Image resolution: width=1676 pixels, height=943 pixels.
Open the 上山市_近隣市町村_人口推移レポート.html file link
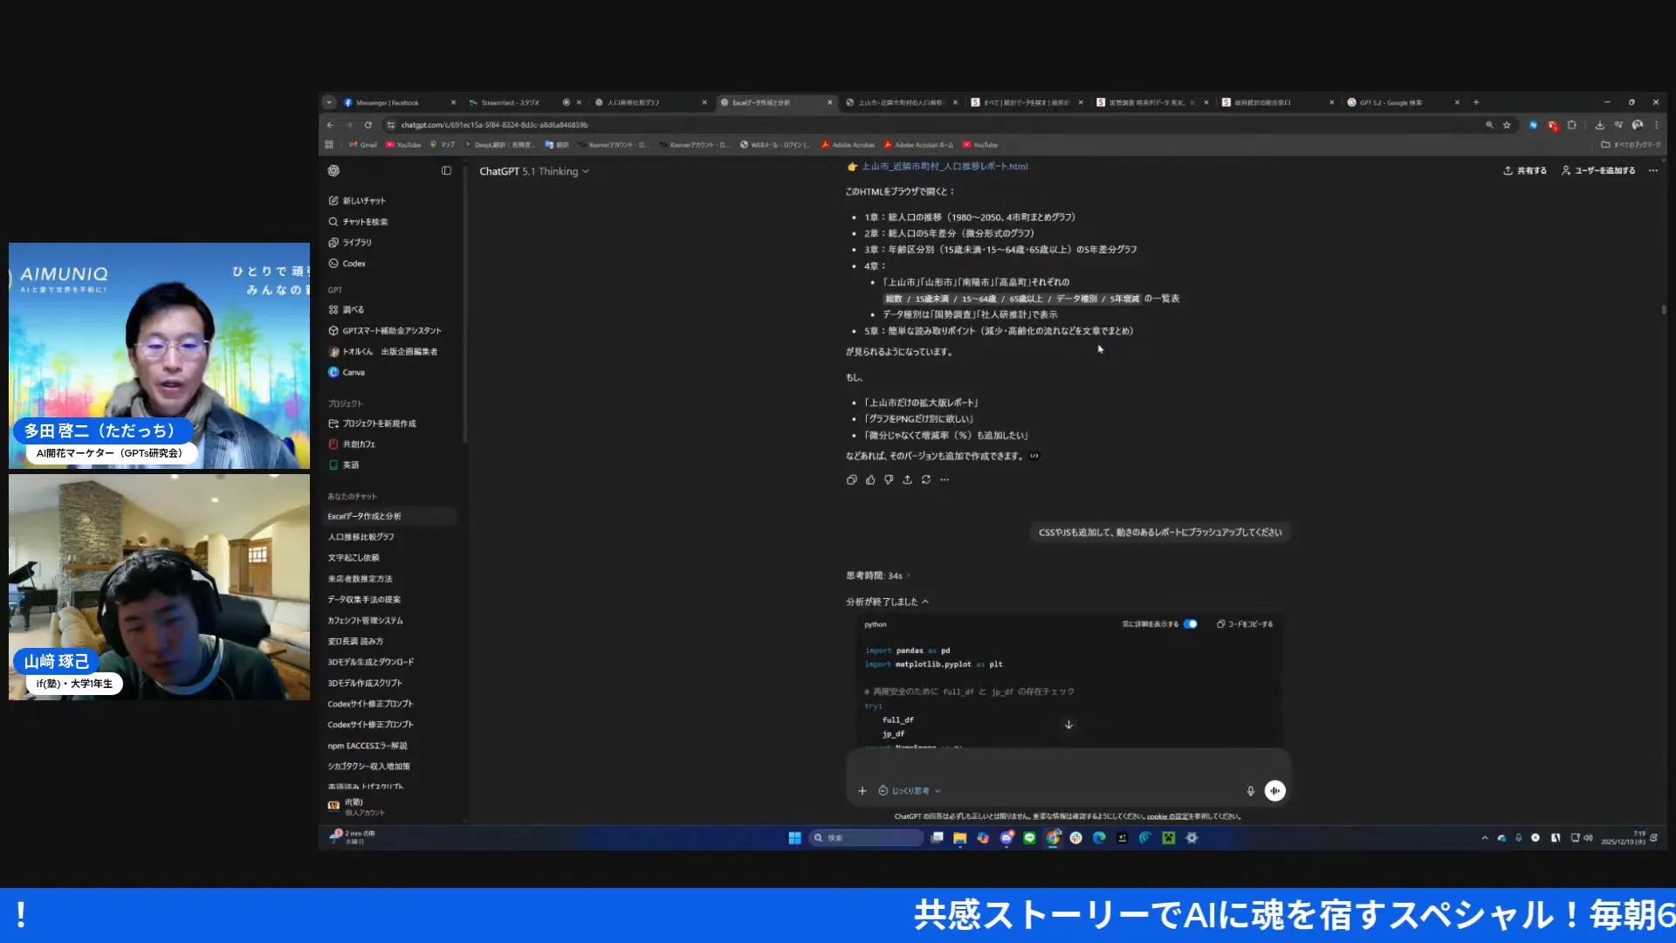tap(938, 166)
